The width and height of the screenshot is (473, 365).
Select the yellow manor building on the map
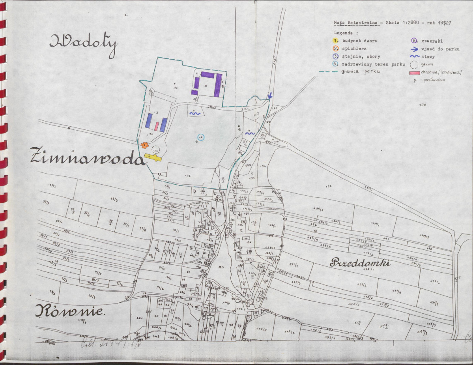point(153,157)
